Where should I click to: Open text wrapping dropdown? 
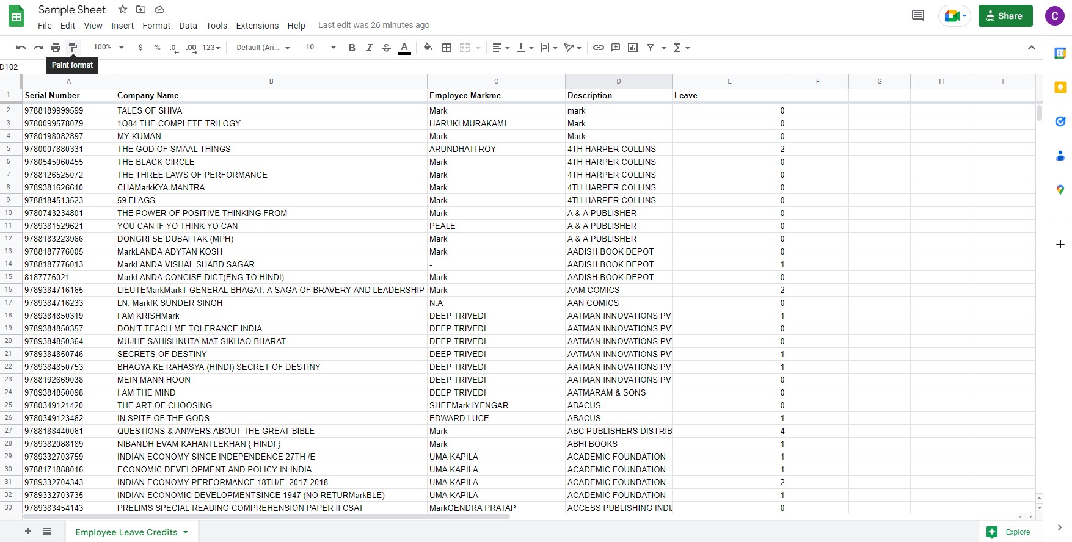click(549, 48)
